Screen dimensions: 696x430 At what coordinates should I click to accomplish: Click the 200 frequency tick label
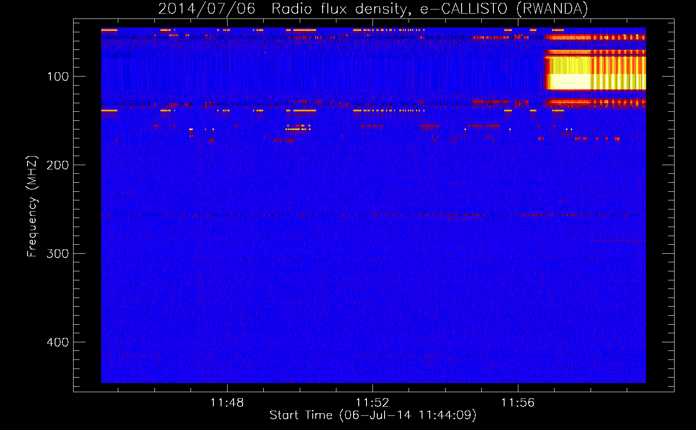point(58,165)
